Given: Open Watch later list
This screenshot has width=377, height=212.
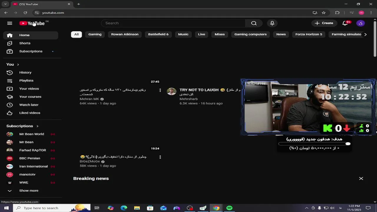Looking at the screenshot, I should click(x=31, y=105).
